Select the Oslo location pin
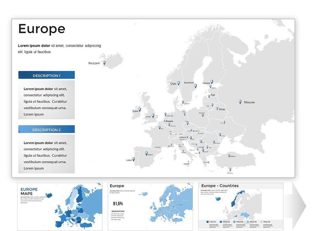Image resolution: width=320 pixels, height=231 pixels. (x=179, y=83)
